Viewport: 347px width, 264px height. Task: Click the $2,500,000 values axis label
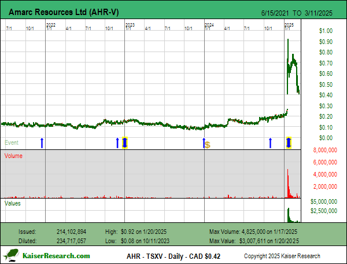(x=324, y=211)
